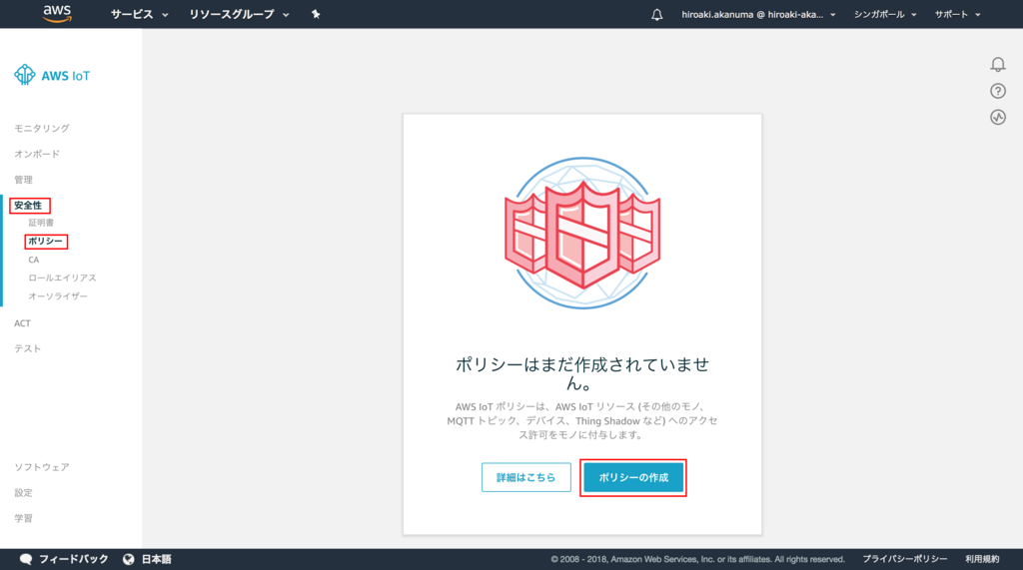Image resolution: width=1023 pixels, height=570 pixels.
Task: Open ソフトウェア in the sidebar
Action: click(x=42, y=467)
